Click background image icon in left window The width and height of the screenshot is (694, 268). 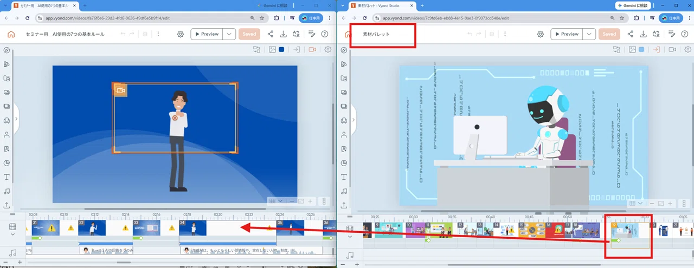[x=273, y=49]
